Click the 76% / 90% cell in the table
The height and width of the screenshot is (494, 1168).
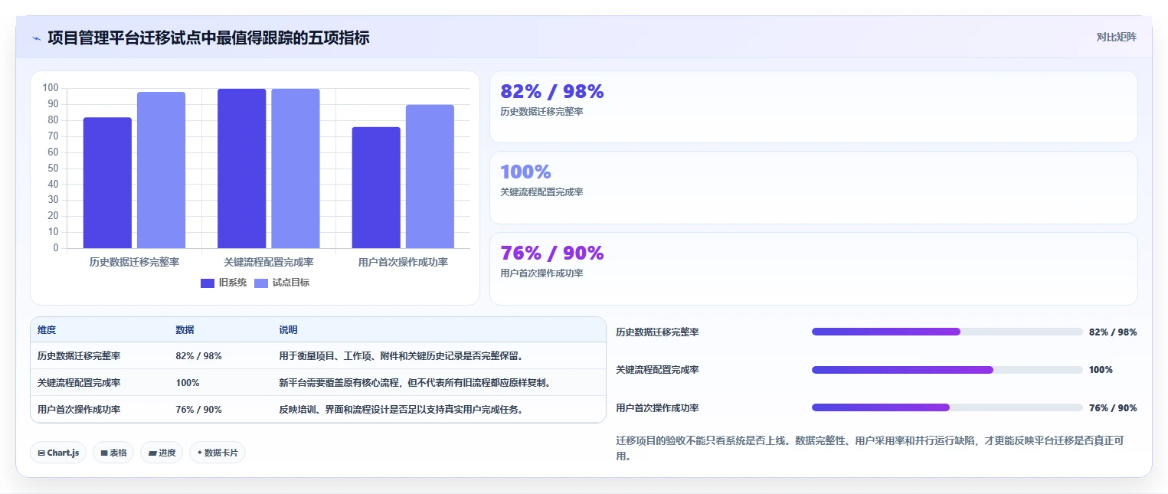pyautogui.click(x=198, y=410)
